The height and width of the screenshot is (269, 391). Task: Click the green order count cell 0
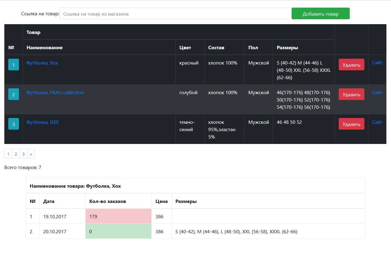point(118,231)
